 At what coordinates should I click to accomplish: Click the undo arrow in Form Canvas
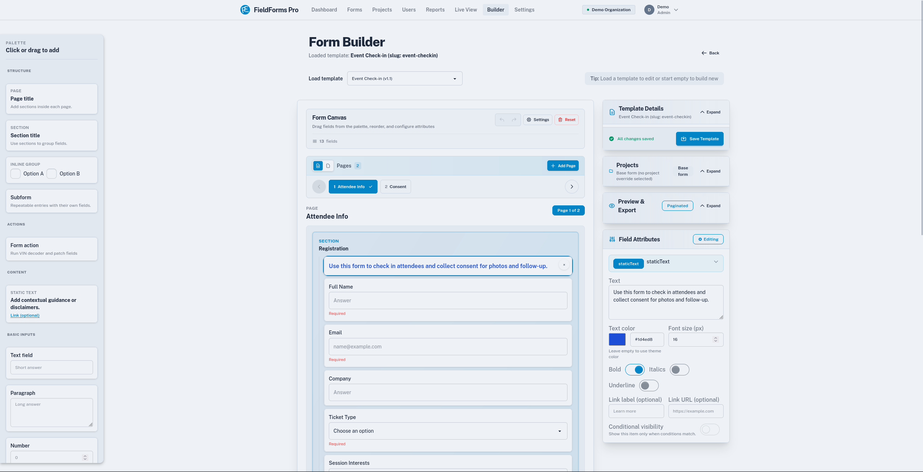502,120
